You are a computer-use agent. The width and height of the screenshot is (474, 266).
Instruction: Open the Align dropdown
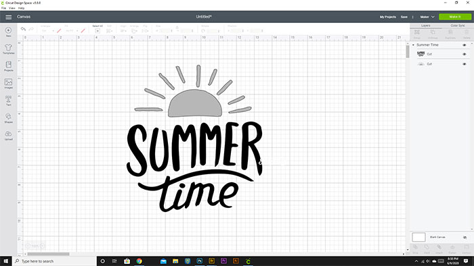(124, 31)
